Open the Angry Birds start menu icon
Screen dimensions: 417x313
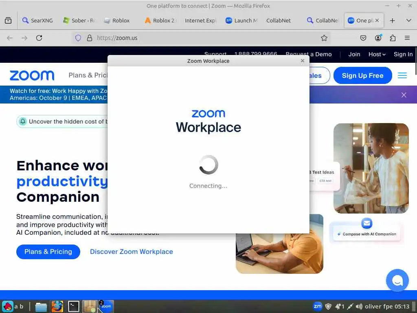click(8, 306)
